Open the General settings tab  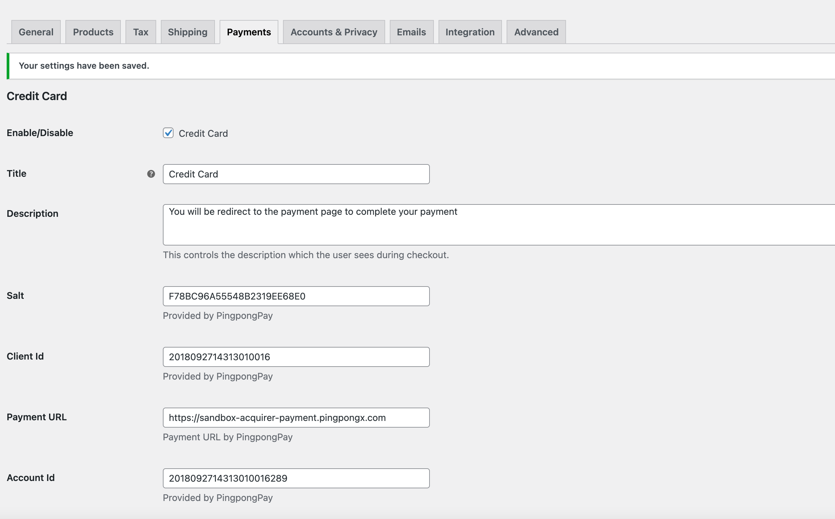coord(36,32)
